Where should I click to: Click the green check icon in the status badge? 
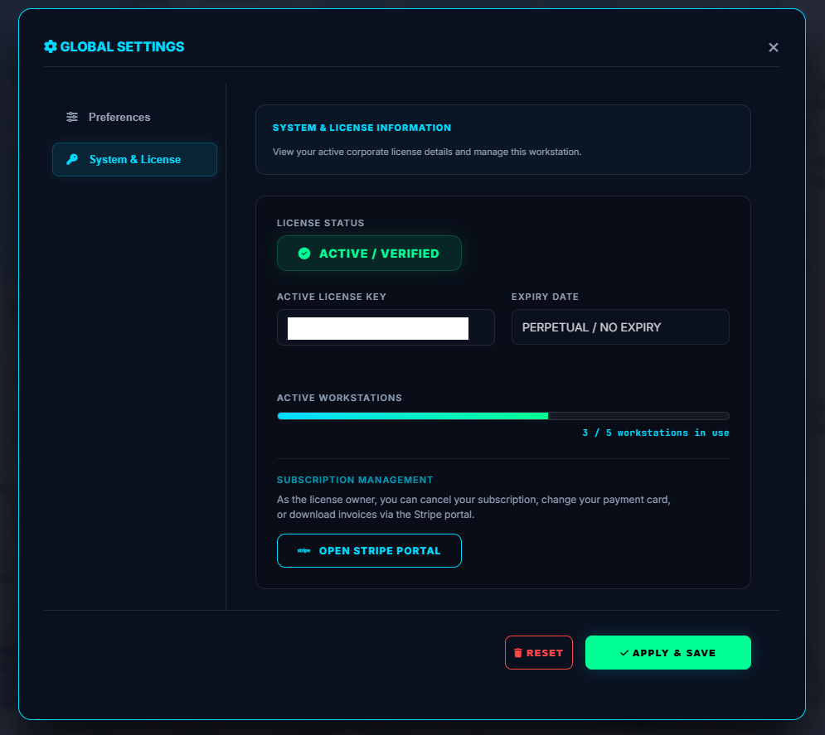[x=304, y=253]
